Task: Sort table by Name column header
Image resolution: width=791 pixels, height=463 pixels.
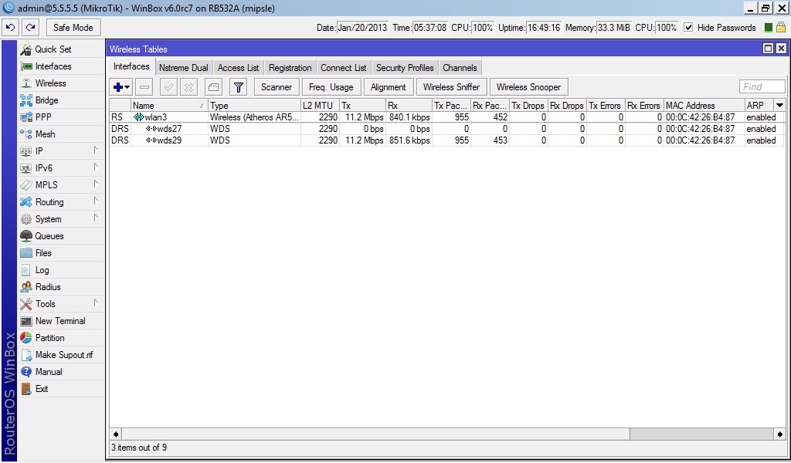Action: [x=169, y=106]
